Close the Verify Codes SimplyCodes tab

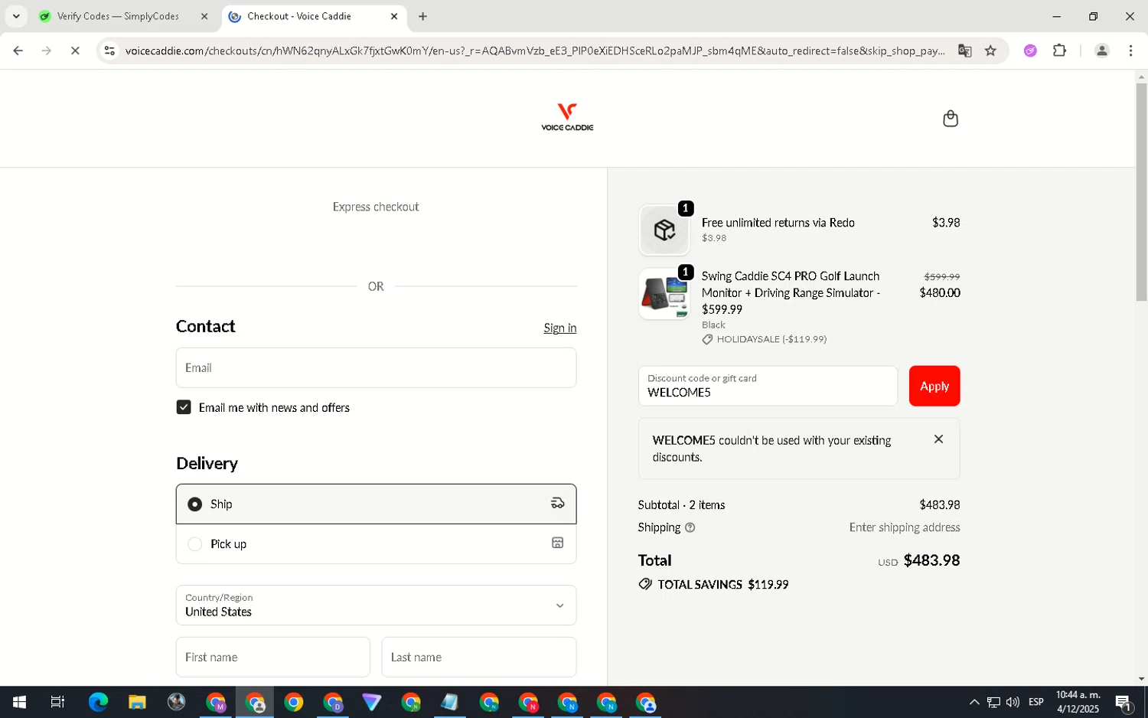[x=204, y=16]
